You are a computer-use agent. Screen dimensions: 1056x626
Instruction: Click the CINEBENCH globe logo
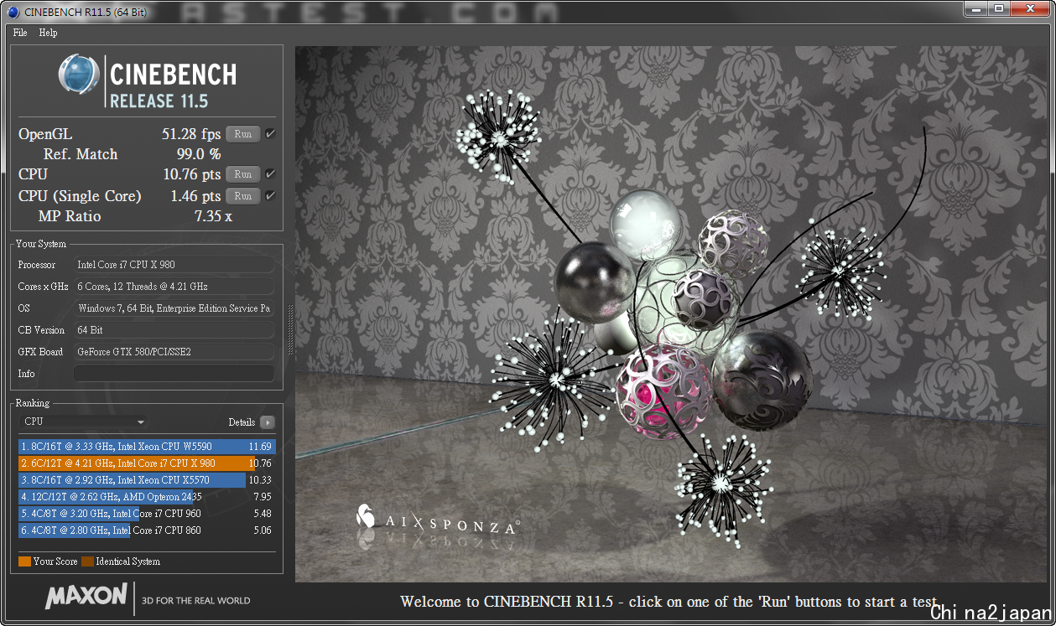(x=79, y=74)
